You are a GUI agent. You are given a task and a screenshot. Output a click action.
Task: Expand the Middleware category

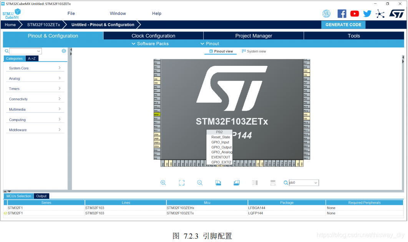click(35, 130)
